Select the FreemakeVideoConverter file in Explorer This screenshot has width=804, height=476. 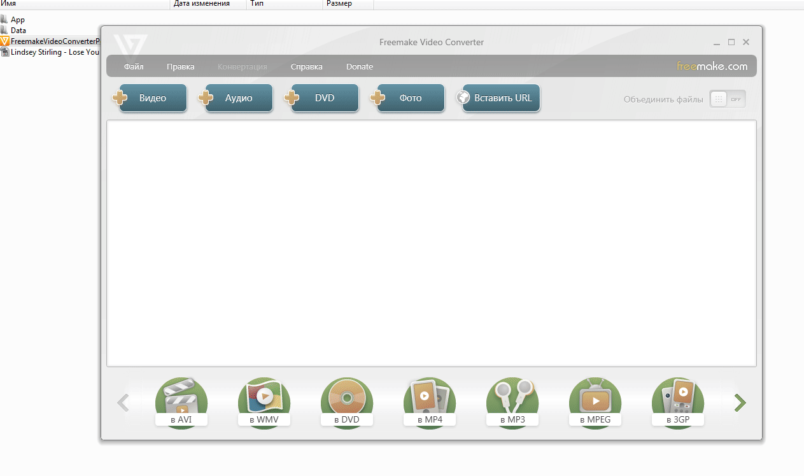(50, 41)
